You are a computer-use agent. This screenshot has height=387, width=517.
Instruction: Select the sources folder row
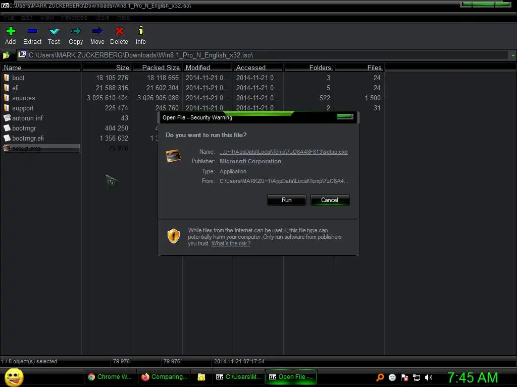coord(192,98)
